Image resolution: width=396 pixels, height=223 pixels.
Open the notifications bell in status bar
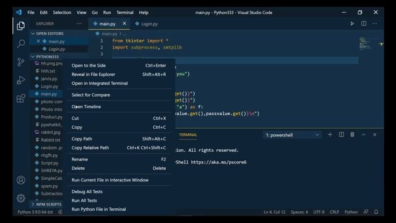376,212
